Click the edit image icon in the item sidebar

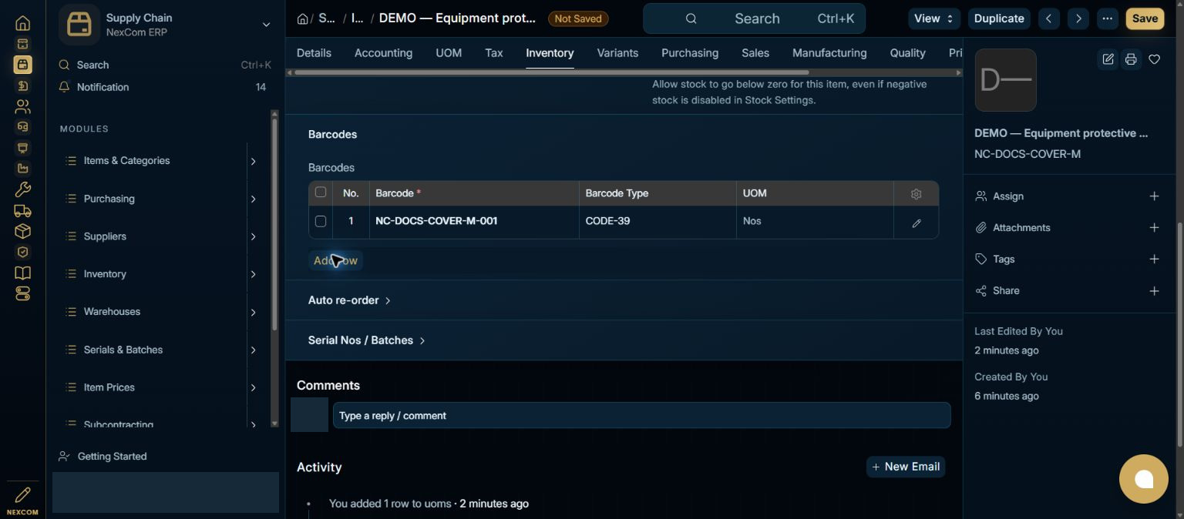[x=1108, y=59]
